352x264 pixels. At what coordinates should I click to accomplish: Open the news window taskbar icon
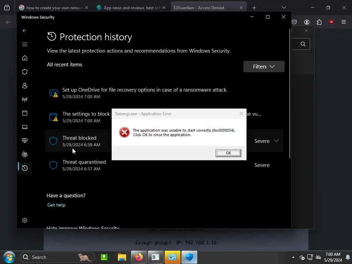click(156, 257)
